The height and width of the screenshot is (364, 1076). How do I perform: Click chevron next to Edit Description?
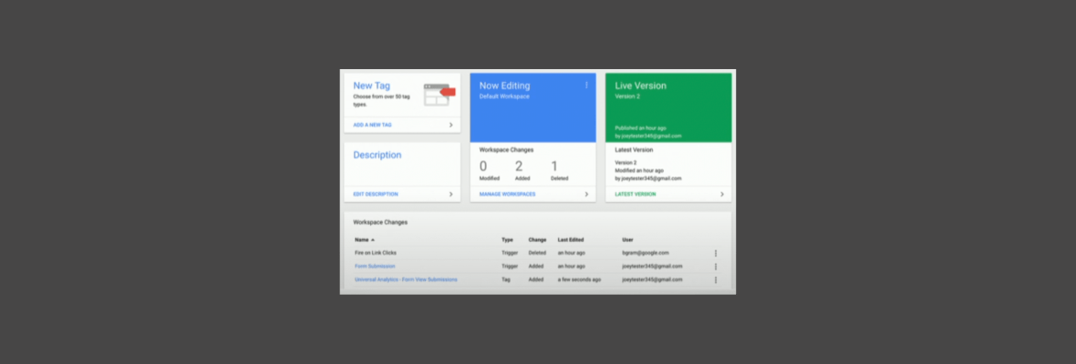click(450, 194)
